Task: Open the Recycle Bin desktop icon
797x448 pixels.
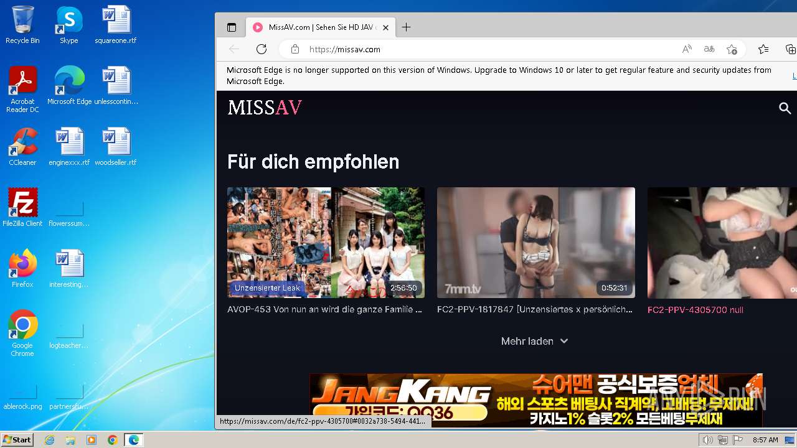Action: 22,25
